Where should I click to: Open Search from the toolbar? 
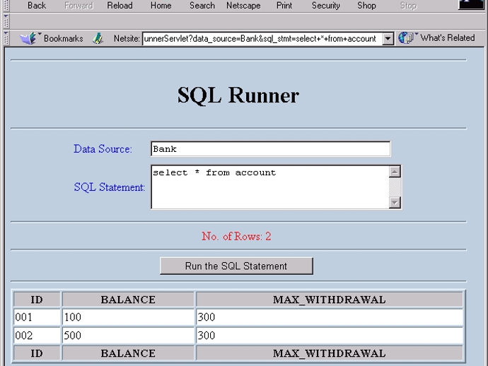coord(202,5)
